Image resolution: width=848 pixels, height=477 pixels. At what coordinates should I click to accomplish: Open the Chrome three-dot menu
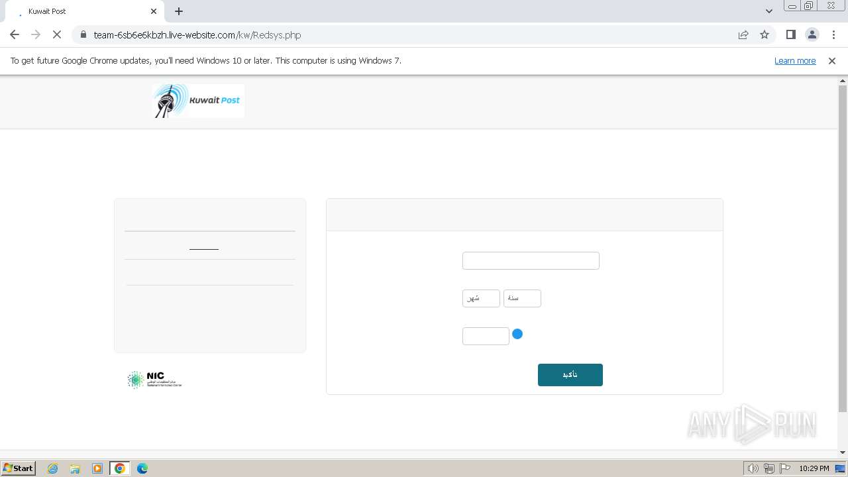pyautogui.click(x=833, y=34)
